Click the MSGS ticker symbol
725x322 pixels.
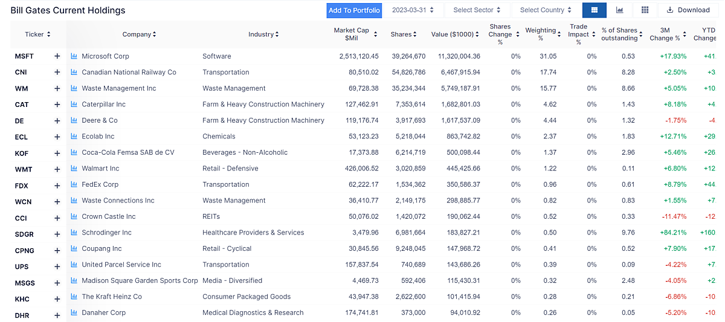(x=25, y=283)
